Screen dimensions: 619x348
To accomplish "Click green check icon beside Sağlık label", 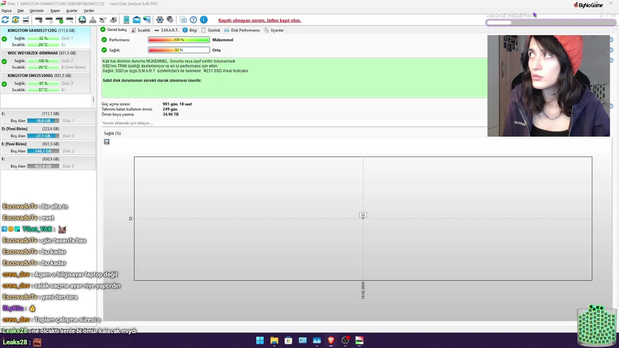I will [x=104, y=50].
